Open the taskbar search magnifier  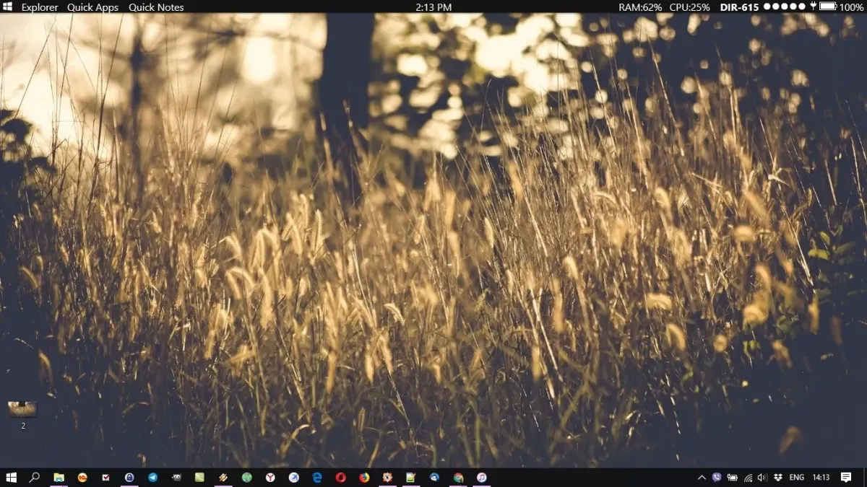(34, 477)
